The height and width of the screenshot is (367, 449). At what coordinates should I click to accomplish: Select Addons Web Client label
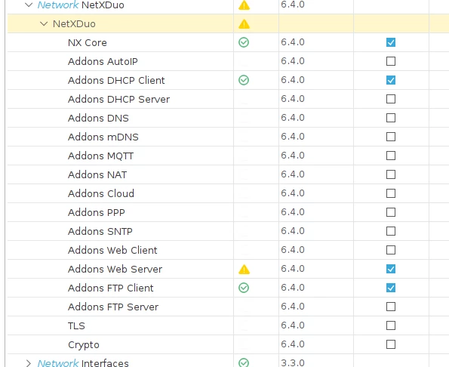[112, 251]
